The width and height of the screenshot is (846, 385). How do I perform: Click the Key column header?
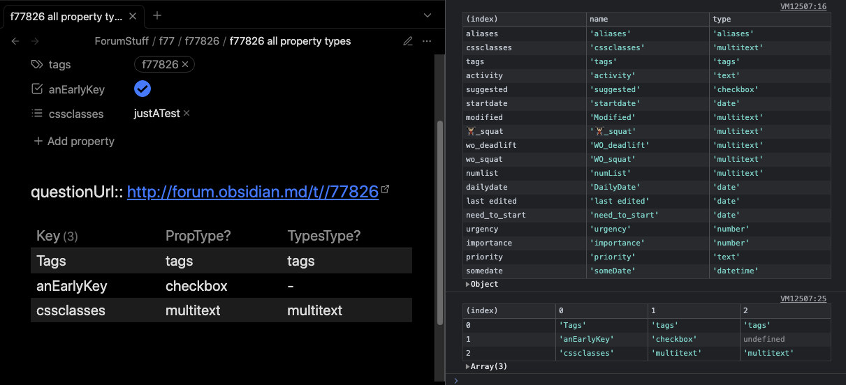(x=57, y=236)
